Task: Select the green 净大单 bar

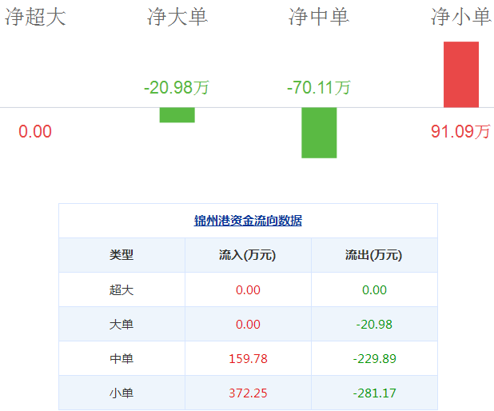Action: point(177,115)
